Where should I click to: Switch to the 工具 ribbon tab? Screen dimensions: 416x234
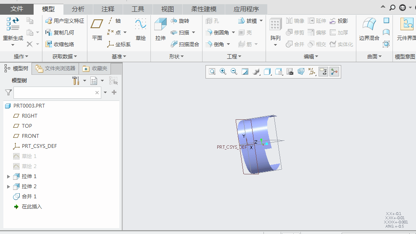[x=138, y=9]
